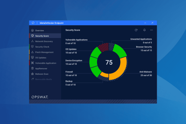Click the Vulnerable Application scan icon

(32, 63)
